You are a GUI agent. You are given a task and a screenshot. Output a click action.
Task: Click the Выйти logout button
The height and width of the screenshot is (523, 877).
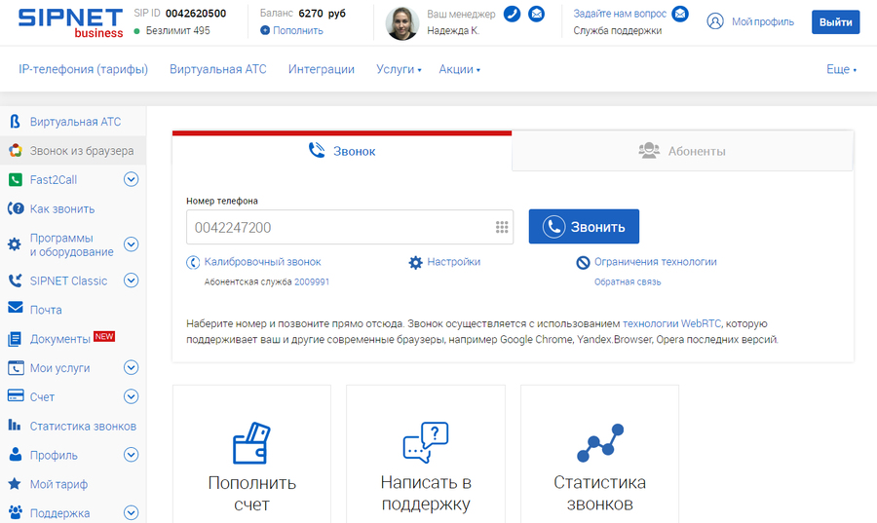tap(836, 21)
